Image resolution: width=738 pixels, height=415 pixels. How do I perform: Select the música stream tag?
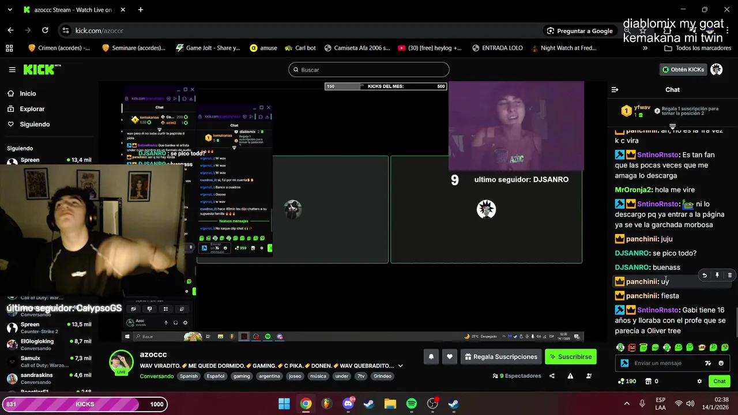click(318, 376)
